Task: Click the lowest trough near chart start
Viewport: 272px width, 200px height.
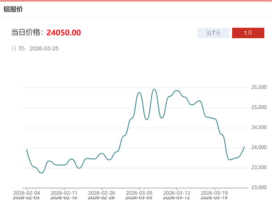Action: [x=41, y=173]
